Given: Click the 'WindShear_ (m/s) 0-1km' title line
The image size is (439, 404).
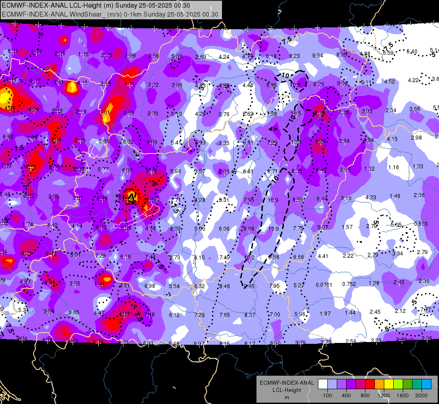Looking at the screenshot, I should tap(110, 14).
